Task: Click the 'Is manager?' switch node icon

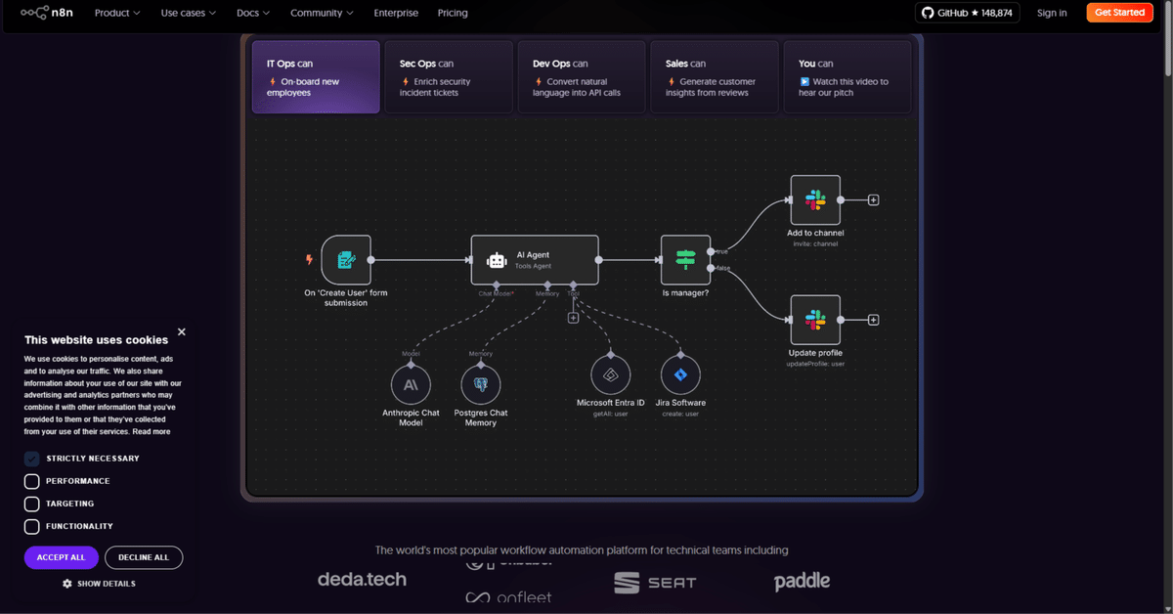Action: pos(685,259)
